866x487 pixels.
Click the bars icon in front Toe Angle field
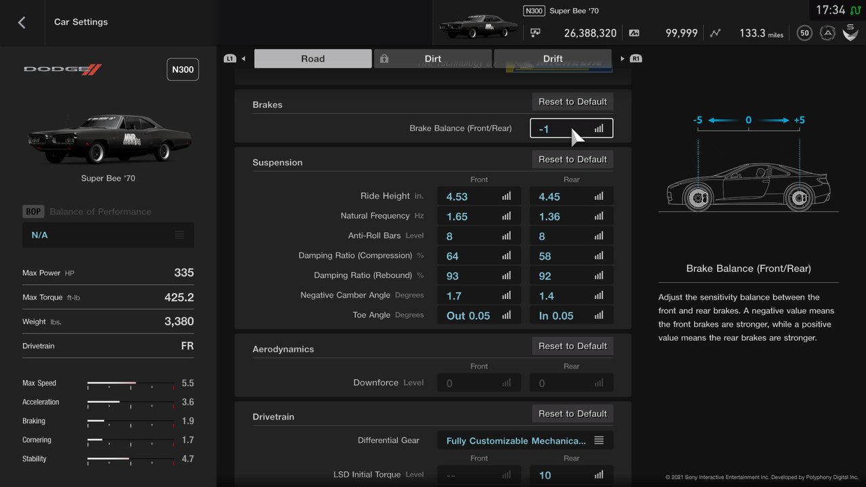coord(506,315)
